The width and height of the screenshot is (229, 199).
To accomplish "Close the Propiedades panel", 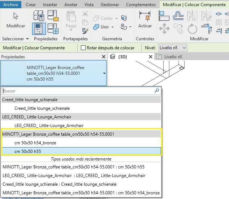I will tap(104, 57).
